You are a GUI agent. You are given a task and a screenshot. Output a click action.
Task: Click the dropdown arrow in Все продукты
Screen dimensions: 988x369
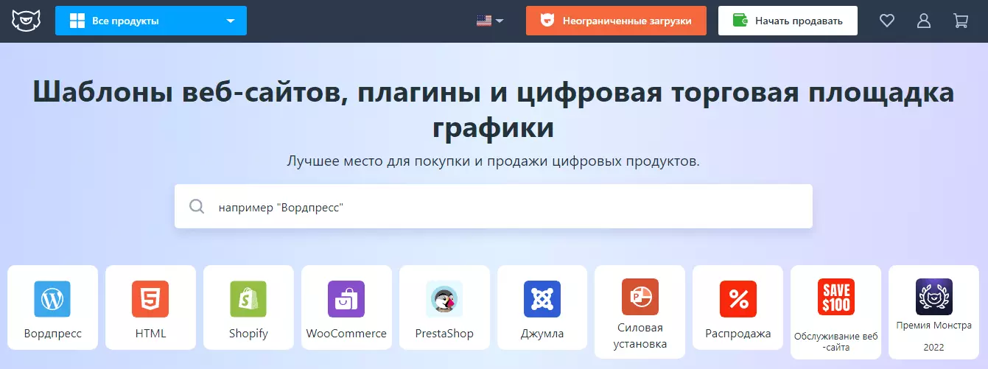click(231, 21)
